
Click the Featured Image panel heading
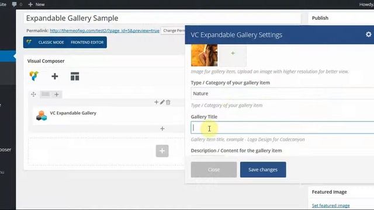click(329, 192)
